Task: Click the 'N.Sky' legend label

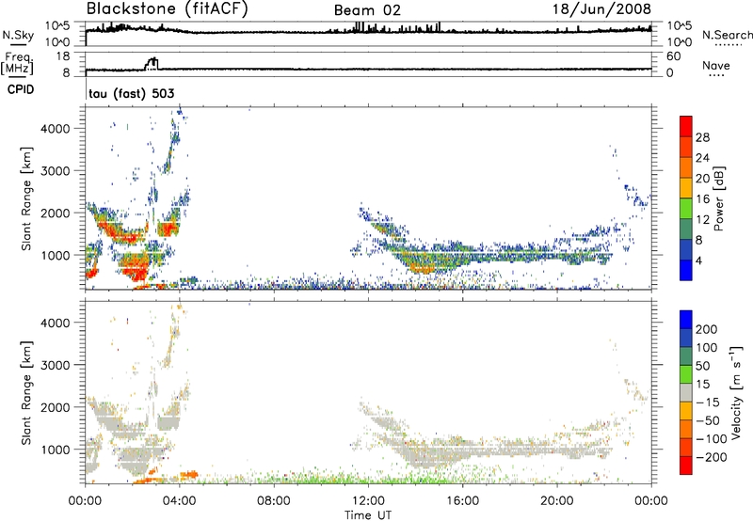Action: click(18, 35)
